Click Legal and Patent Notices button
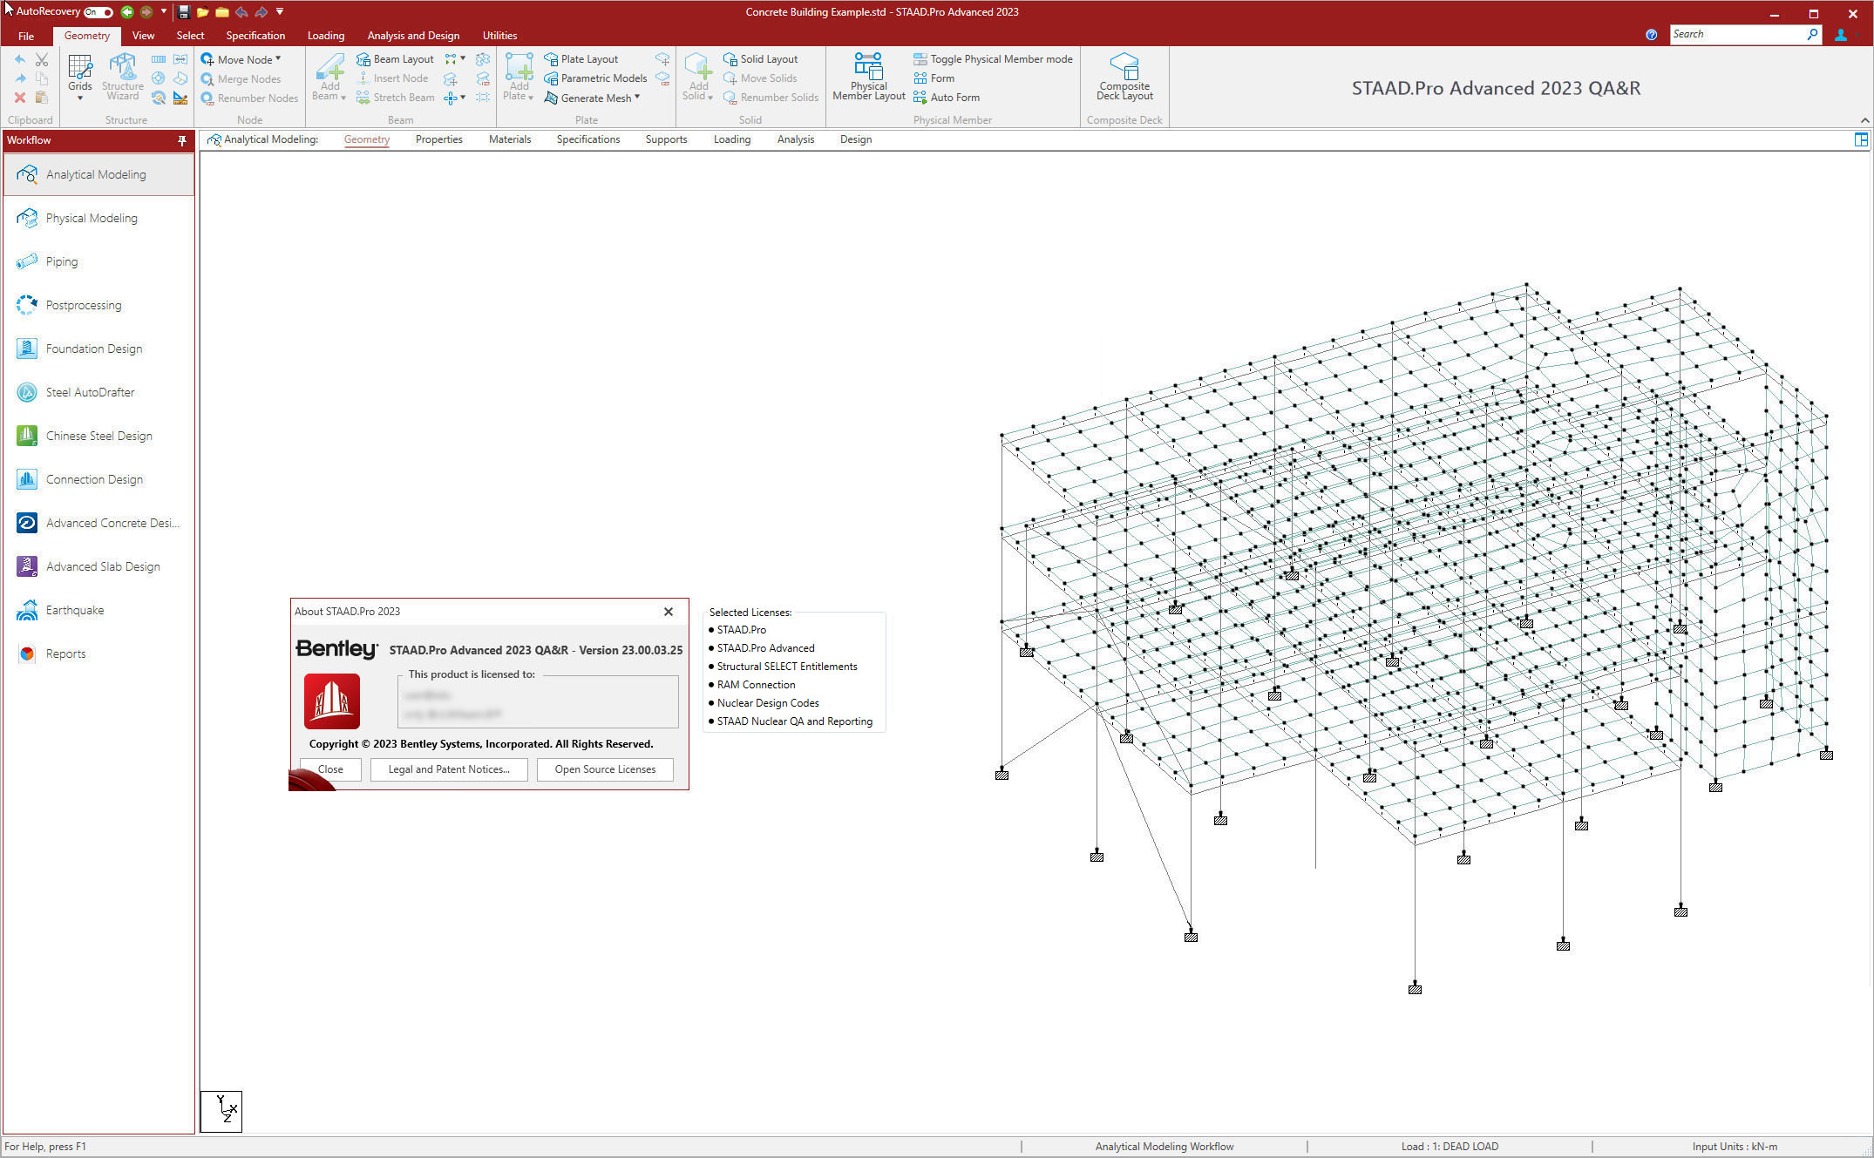Viewport: 1874px width, 1158px height. [x=449, y=769]
